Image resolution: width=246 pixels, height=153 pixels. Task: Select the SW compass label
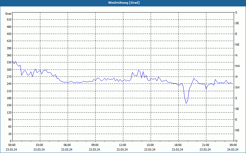coord(237,88)
